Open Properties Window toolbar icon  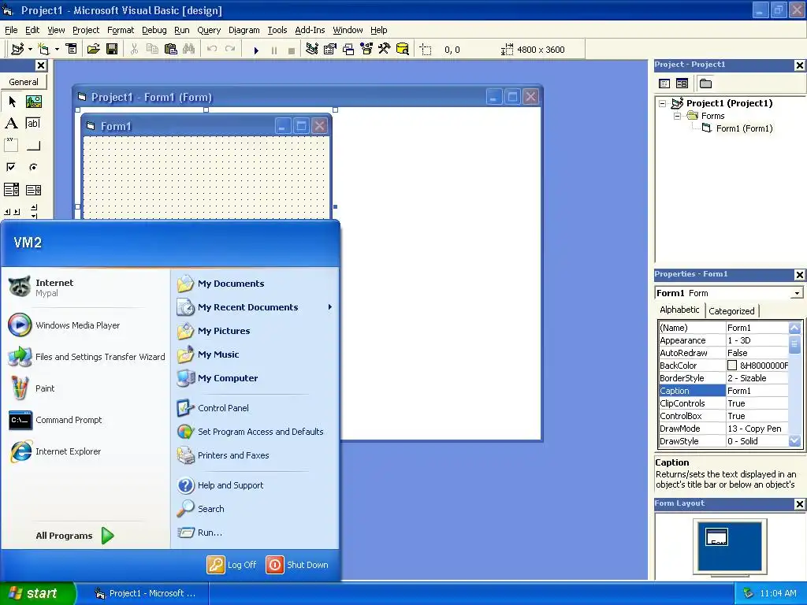coord(330,50)
